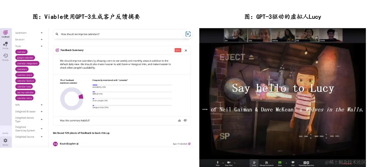Click the search field with calendar question

(x=118, y=34)
